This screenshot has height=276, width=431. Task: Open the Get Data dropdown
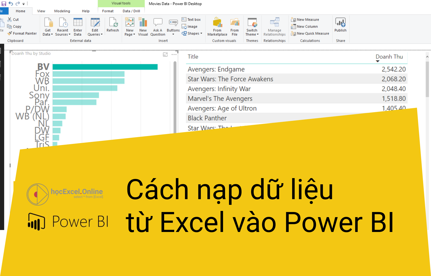(48, 27)
